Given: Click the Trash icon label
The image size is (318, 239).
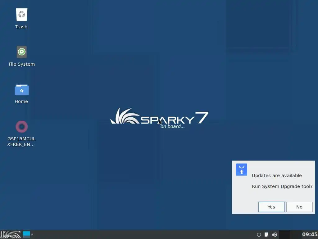Looking at the screenshot, I should 21,27.
